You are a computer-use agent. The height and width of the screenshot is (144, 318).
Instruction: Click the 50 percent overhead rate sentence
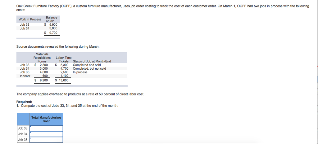[80, 94]
